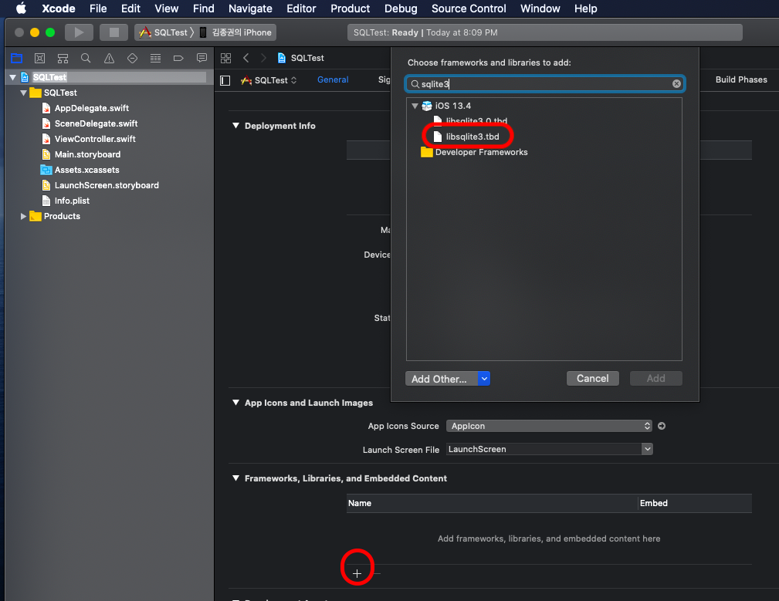This screenshot has height=601, width=779.
Task: Select Main.storyboard in navigator
Action: (87, 154)
